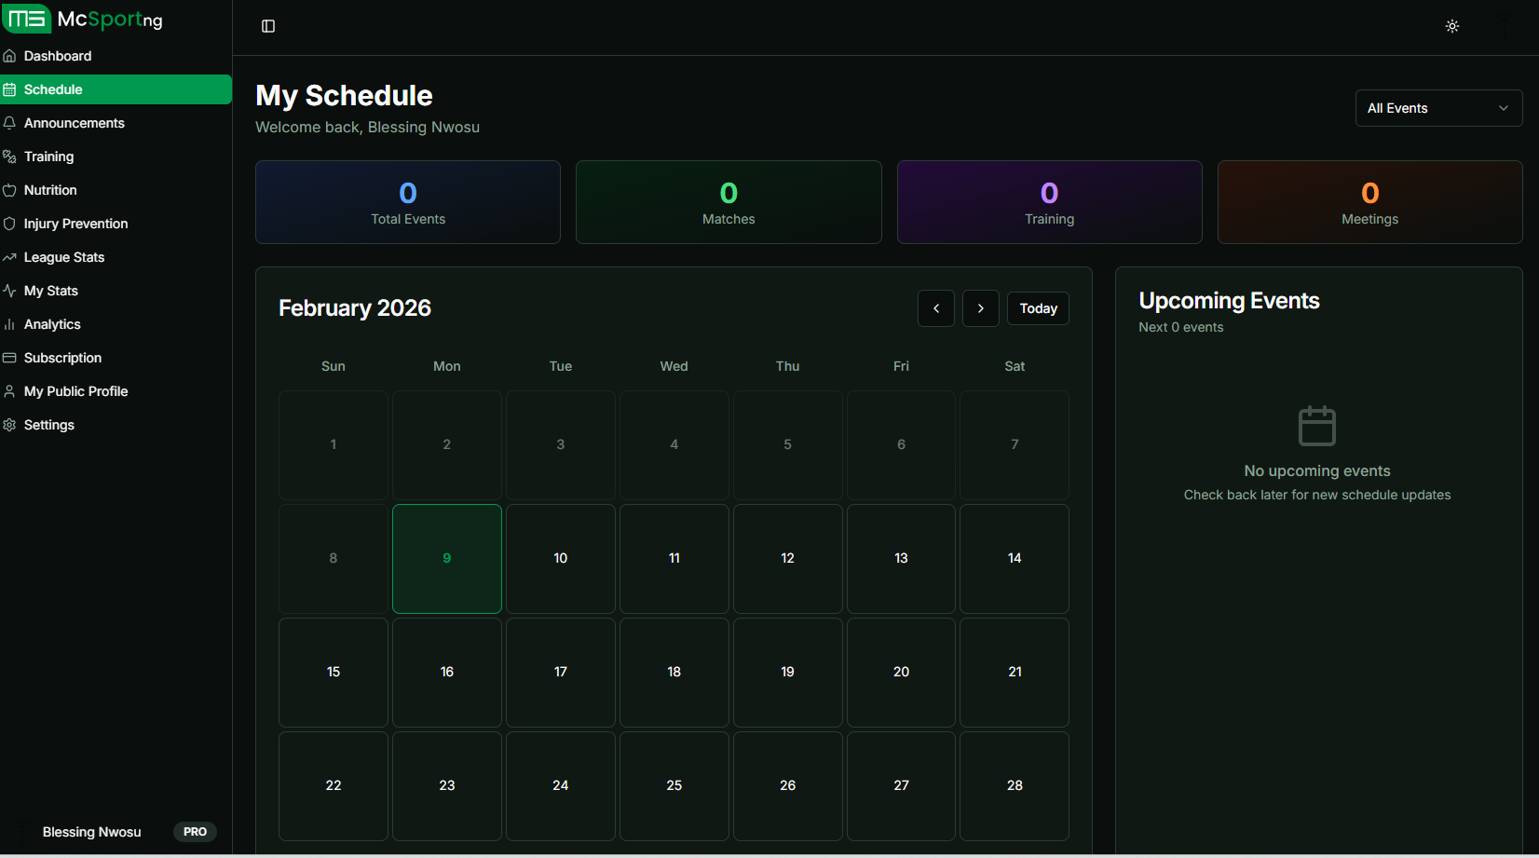Navigate to Injury Prevention section
Image resolution: width=1539 pixels, height=858 pixels.
[x=75, y=223]
